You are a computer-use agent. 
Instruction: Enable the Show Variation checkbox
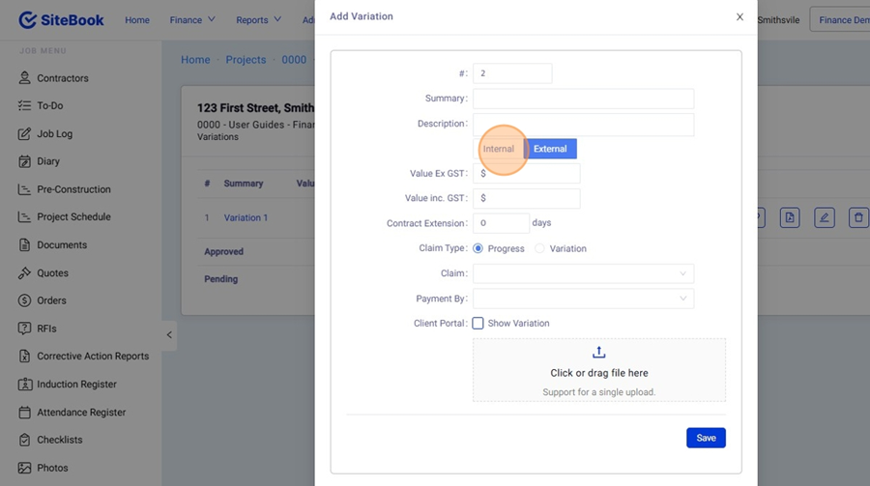click(478, 324)
